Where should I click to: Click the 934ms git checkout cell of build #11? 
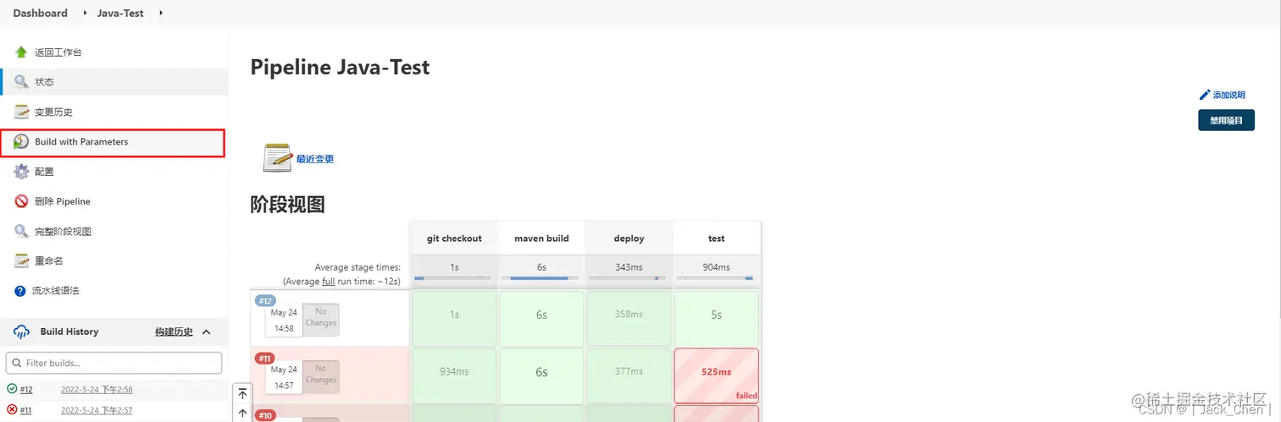tap(454, 376)
